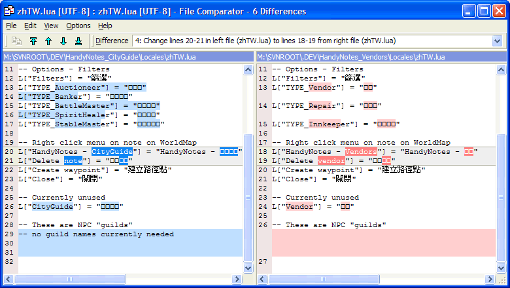
Task: Minimize the File Comparator window
Action: point(468,11)
